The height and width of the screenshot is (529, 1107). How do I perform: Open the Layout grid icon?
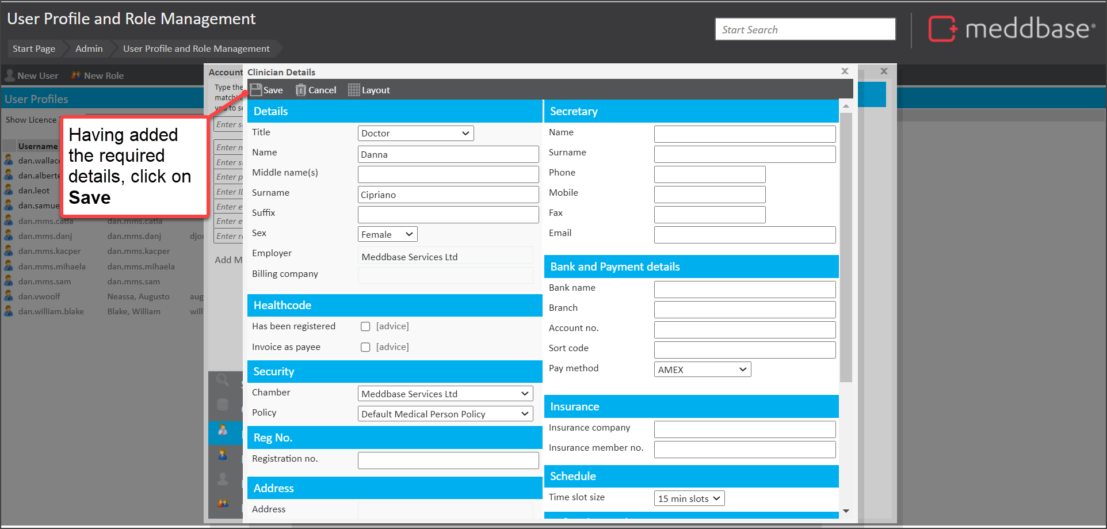click(x=354, y=90)
